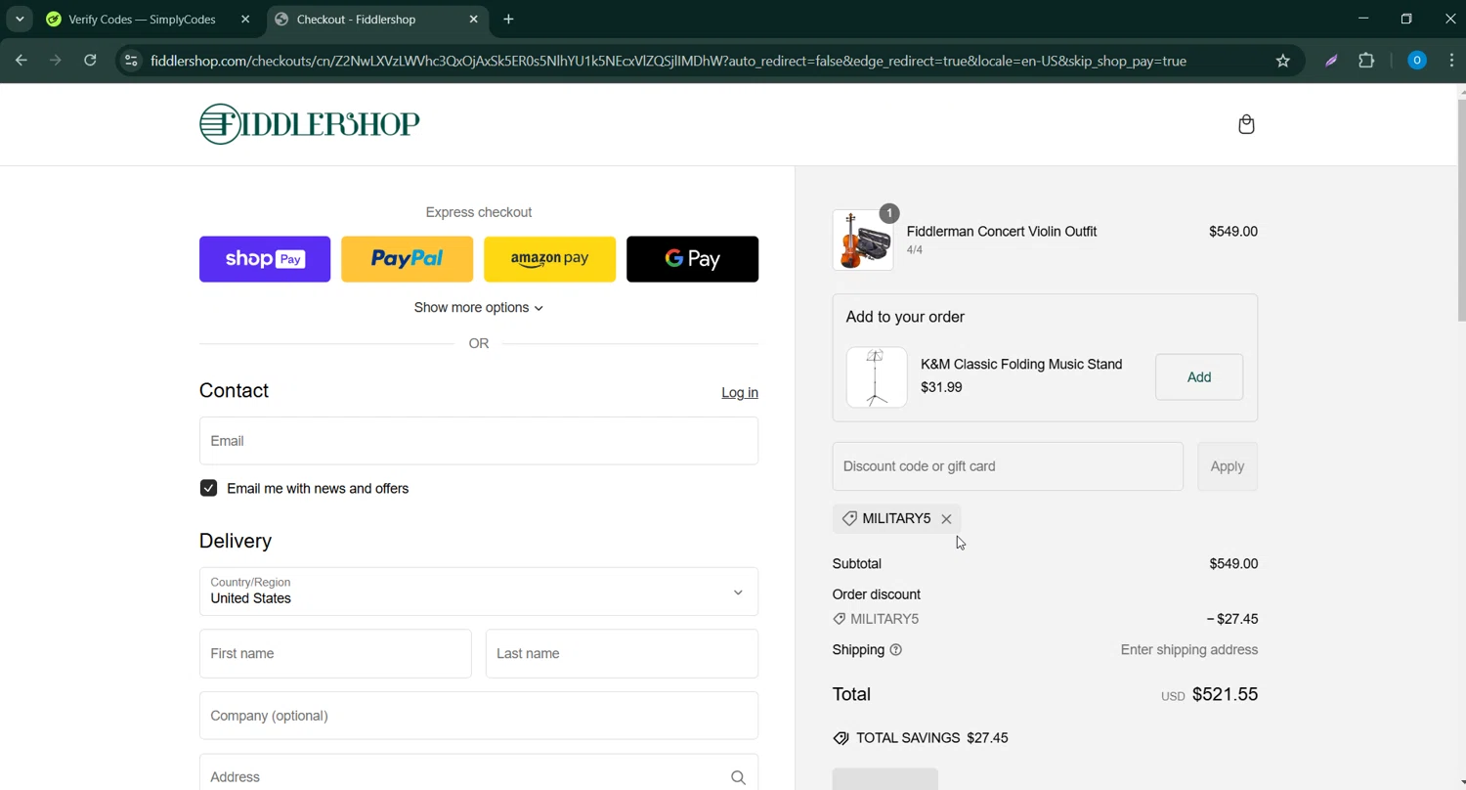
Task: Close the Checkout Fiddlershop tab
Action: click(474, 20)
